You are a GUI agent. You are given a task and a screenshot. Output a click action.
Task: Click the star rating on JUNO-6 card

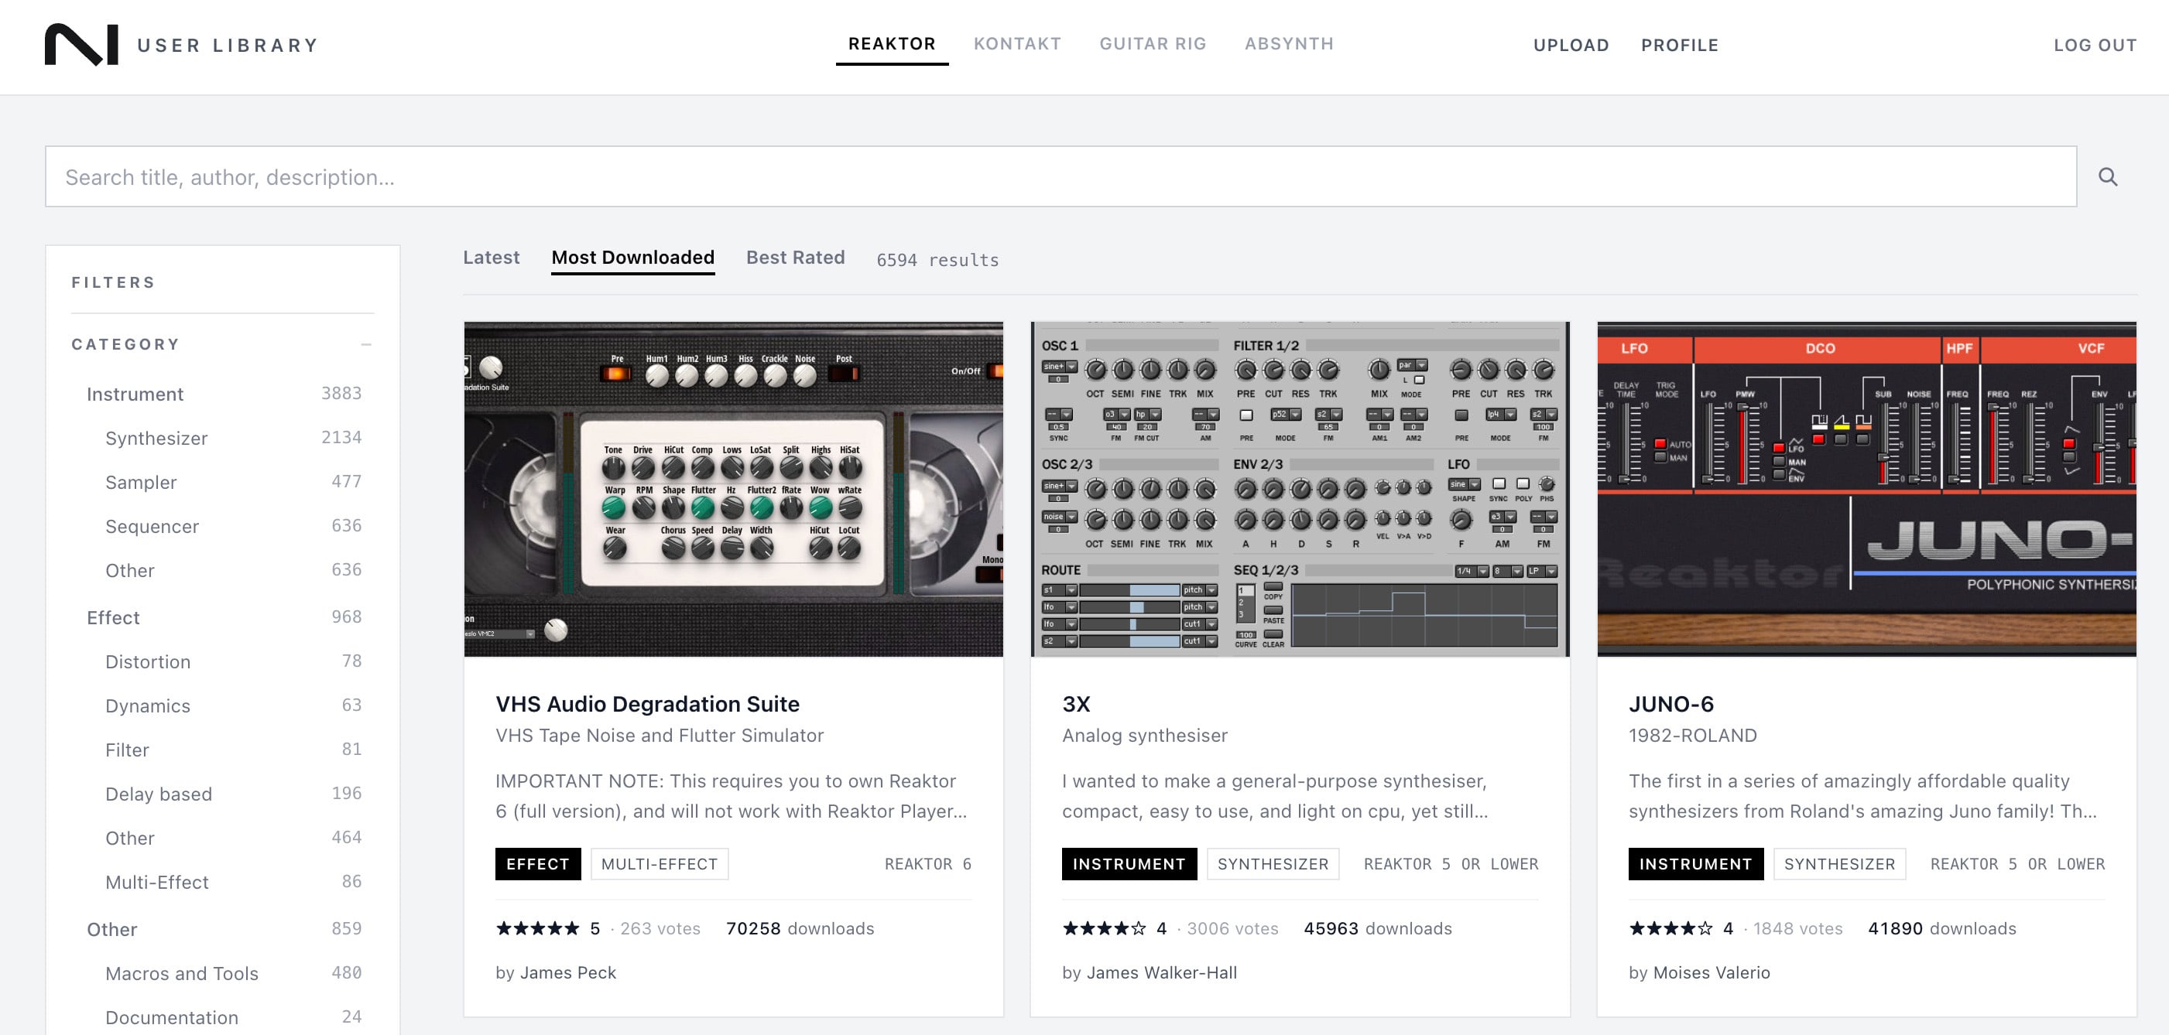[x=1670, y=928]
